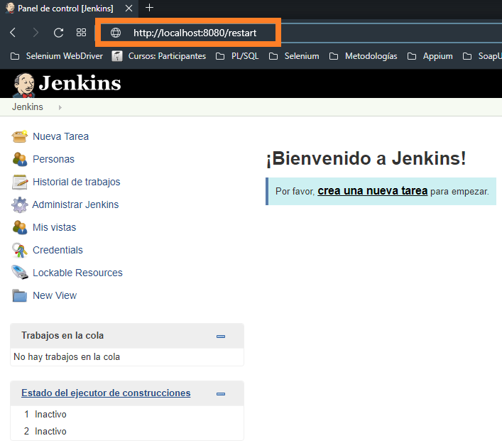502x448 pixels.
Task: Click the Credentials keys icon
Action: (20, 250)
